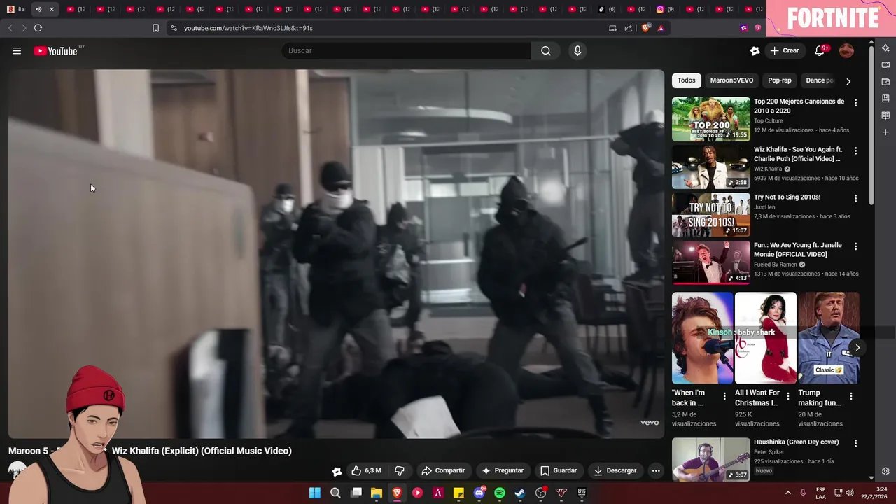
Task: Click the Crear create button
Action: point(784,50)
